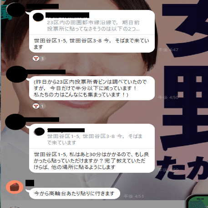Image resolution: width=208 pixels, height=208 pixels.
Task: Select the message 今から高輪台あたり貼りに行きます
Action: (x=74, y=193)
